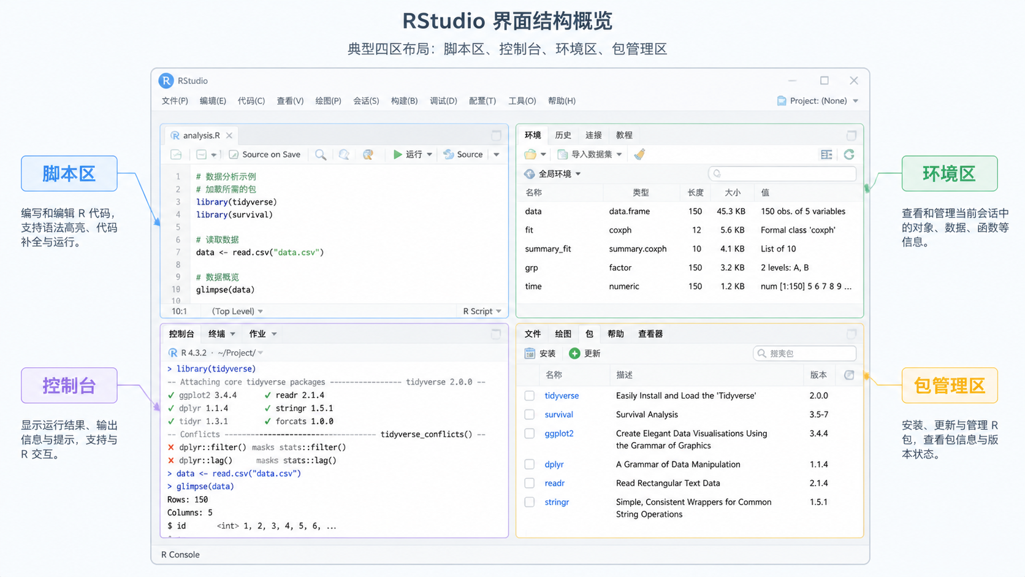Click the 10:1 cursor position indicator
This screenshot has height=577, width=1025.
pos(179,311)
